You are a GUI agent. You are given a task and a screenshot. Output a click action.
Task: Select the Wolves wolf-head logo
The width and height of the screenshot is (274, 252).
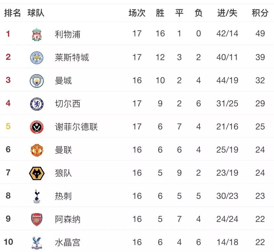click(x=37, y=173)
